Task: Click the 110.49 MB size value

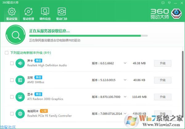Action: pyautogui.click(x=139, y=97)
